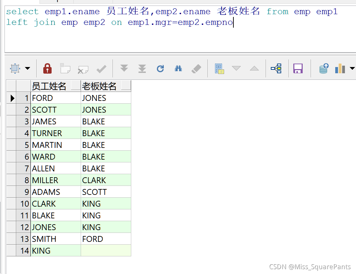Click the database export icon
Image resolution: width=356 pixels, height=274 pixels.
tap(324, 68)
